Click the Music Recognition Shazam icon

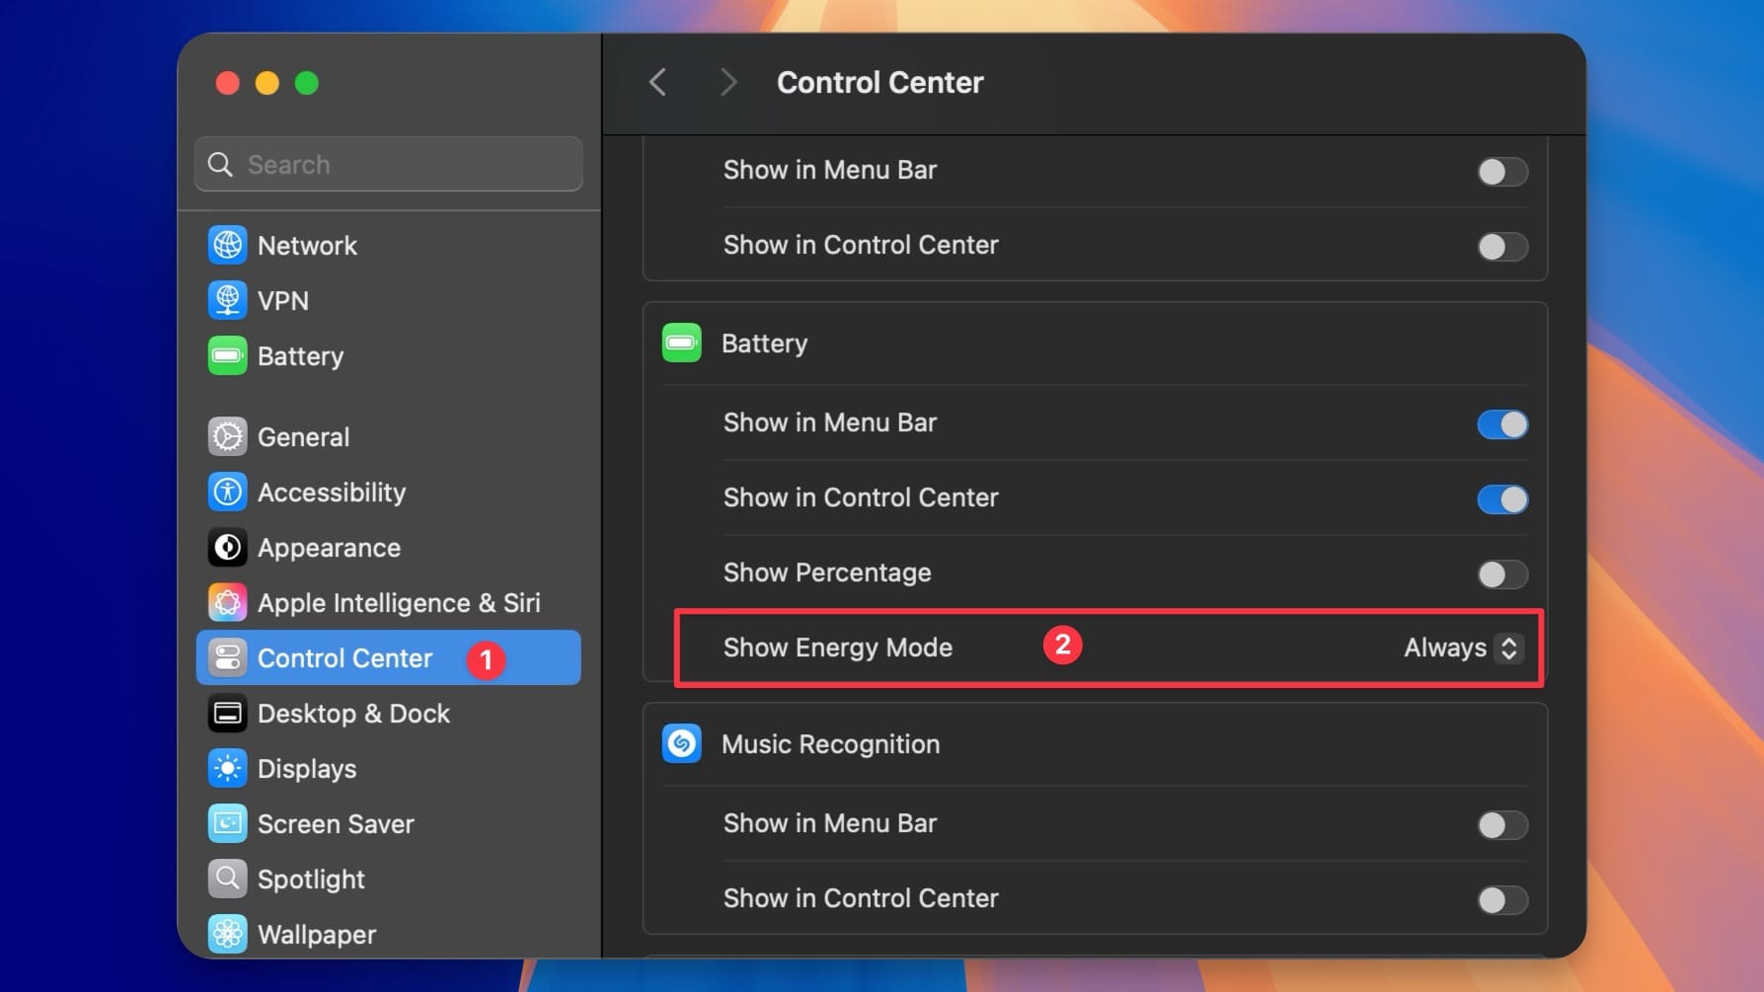coord(682,743)
